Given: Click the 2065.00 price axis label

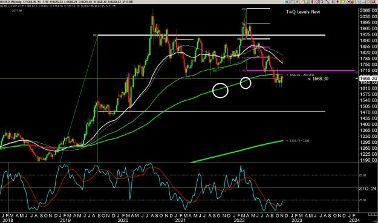Looking at the screenshot, I should point(368,11).
